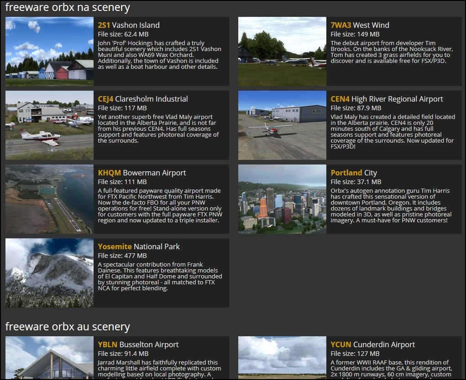The width and height of the screenshot is (466, 380).
Task: Click the CEJ4 Claresholm Industrial title
Action: (143, 99)
